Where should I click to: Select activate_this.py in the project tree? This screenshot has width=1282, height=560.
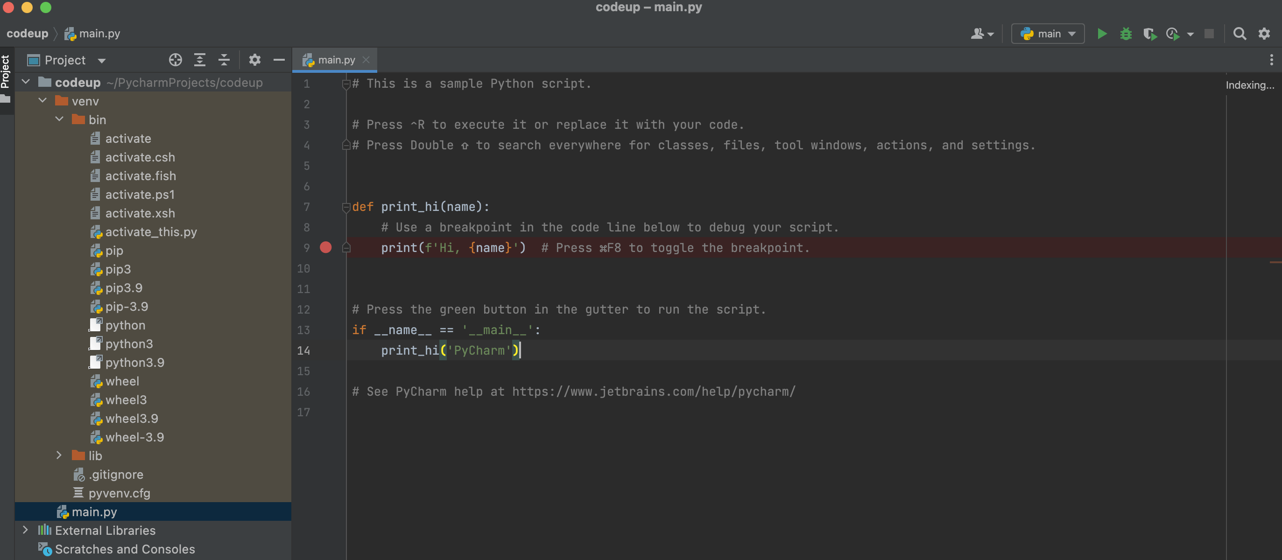click(x=151, y=232)
